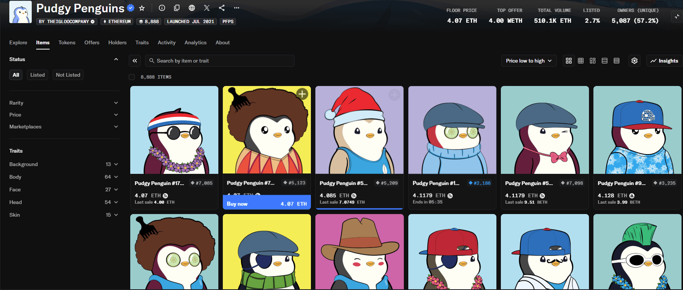Viewport: 683px width, 290px height.
Task: Select the Not Listed status filter
Action: coord(68,75)
